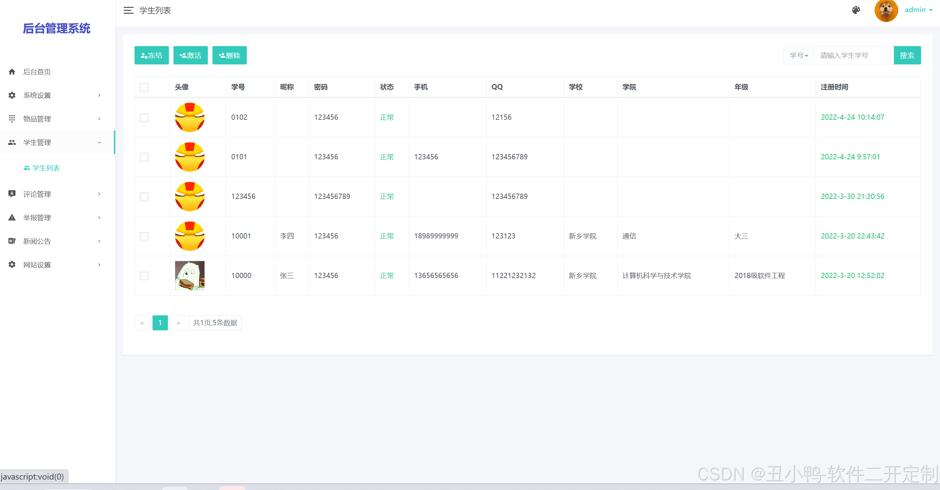
Task: Open the 学号 search-type dropdown
Action: (798, 55)
